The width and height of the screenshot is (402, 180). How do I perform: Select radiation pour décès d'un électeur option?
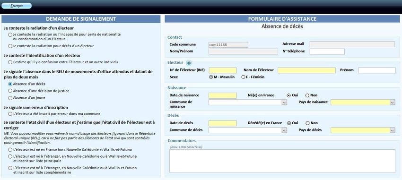click(x=10, y=46)
